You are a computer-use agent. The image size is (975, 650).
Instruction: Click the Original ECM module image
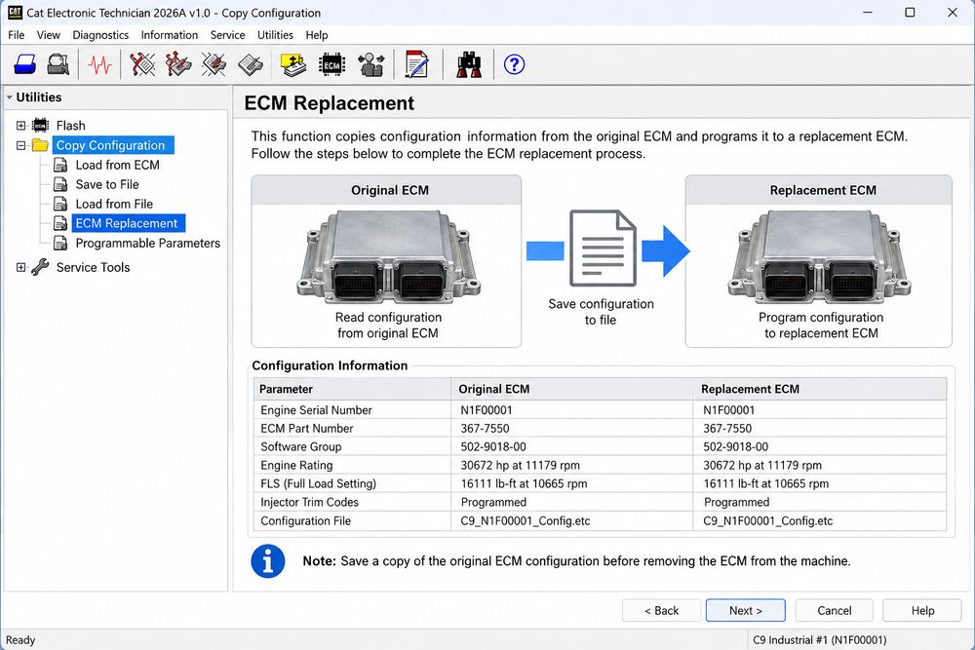pos(389,256)
